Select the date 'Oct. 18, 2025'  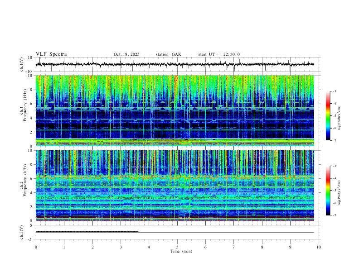[x=126, y=54]
